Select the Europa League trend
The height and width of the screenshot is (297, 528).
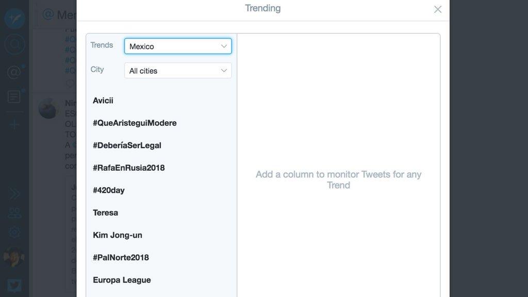(122, 280)
